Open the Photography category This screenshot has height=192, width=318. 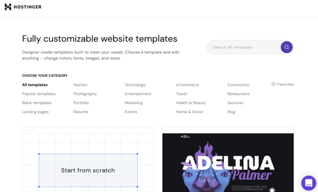(x=85, y=94)
